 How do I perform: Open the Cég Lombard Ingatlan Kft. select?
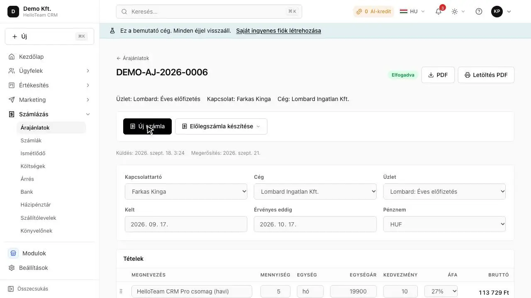point(315,192)
